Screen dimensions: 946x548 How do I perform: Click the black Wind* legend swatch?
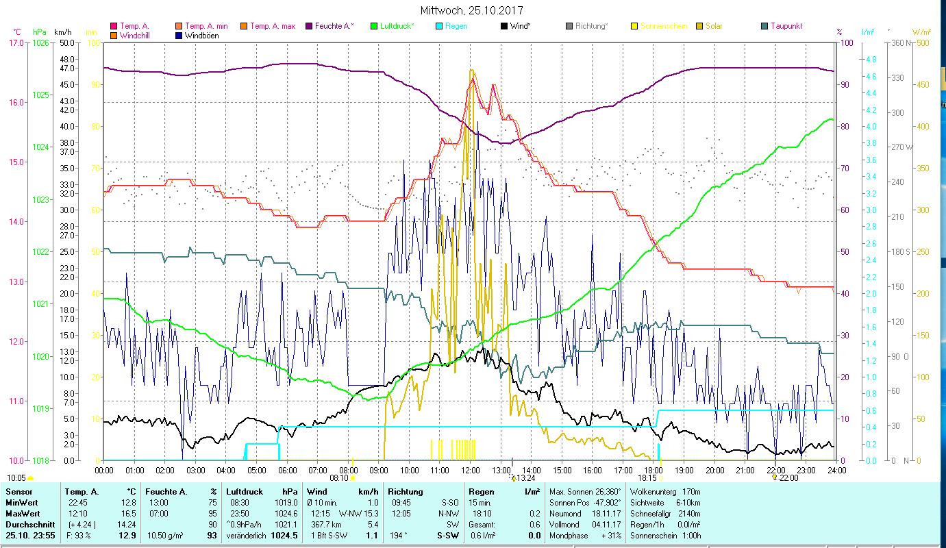[503, 26]
